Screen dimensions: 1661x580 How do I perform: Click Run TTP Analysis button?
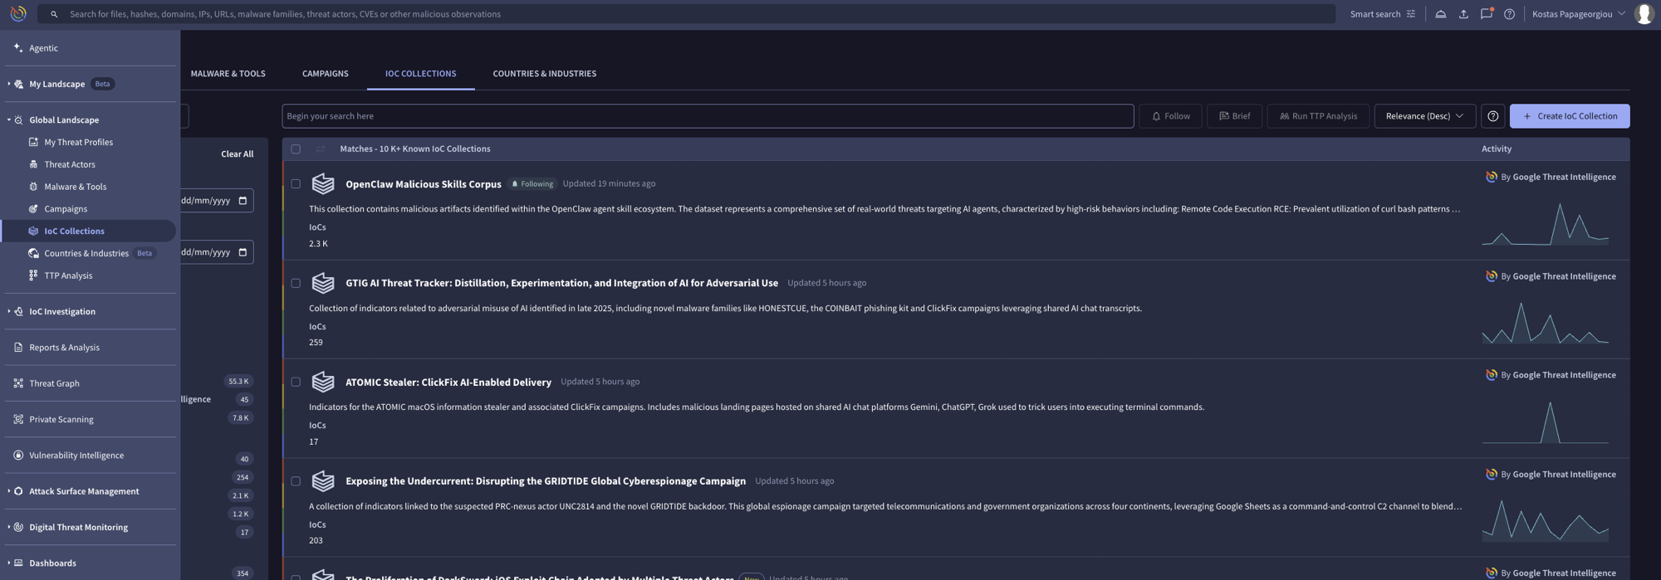[1318, 116]
